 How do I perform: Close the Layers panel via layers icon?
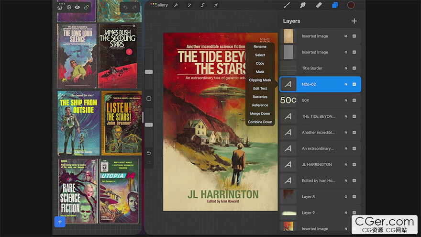tap(335, 5)
